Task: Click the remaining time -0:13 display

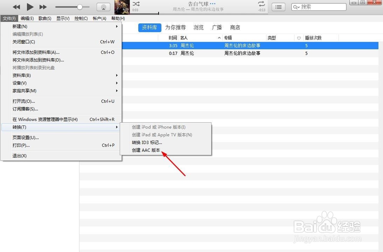Action: (262, 10)
